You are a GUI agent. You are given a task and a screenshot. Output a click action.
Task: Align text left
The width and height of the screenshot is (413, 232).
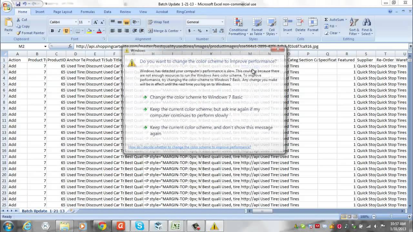(x=113, y=31)
